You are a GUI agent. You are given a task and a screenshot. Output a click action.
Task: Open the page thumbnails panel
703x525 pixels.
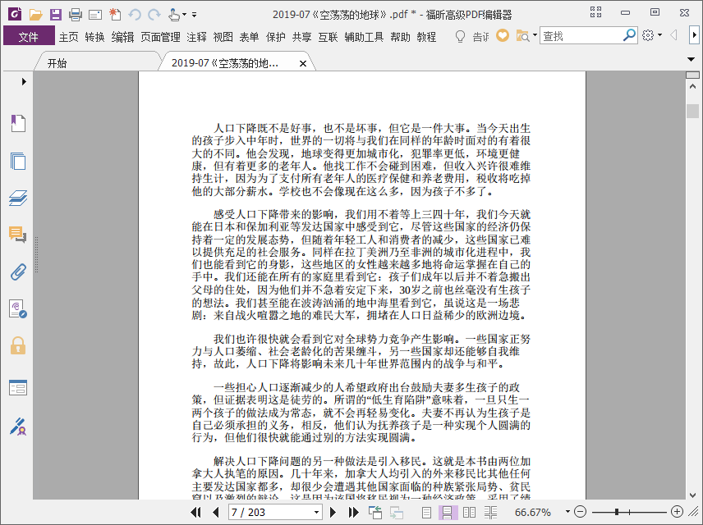point(18,161)
